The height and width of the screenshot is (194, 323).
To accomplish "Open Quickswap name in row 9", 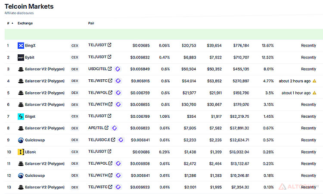I will [x=35, y=140].
